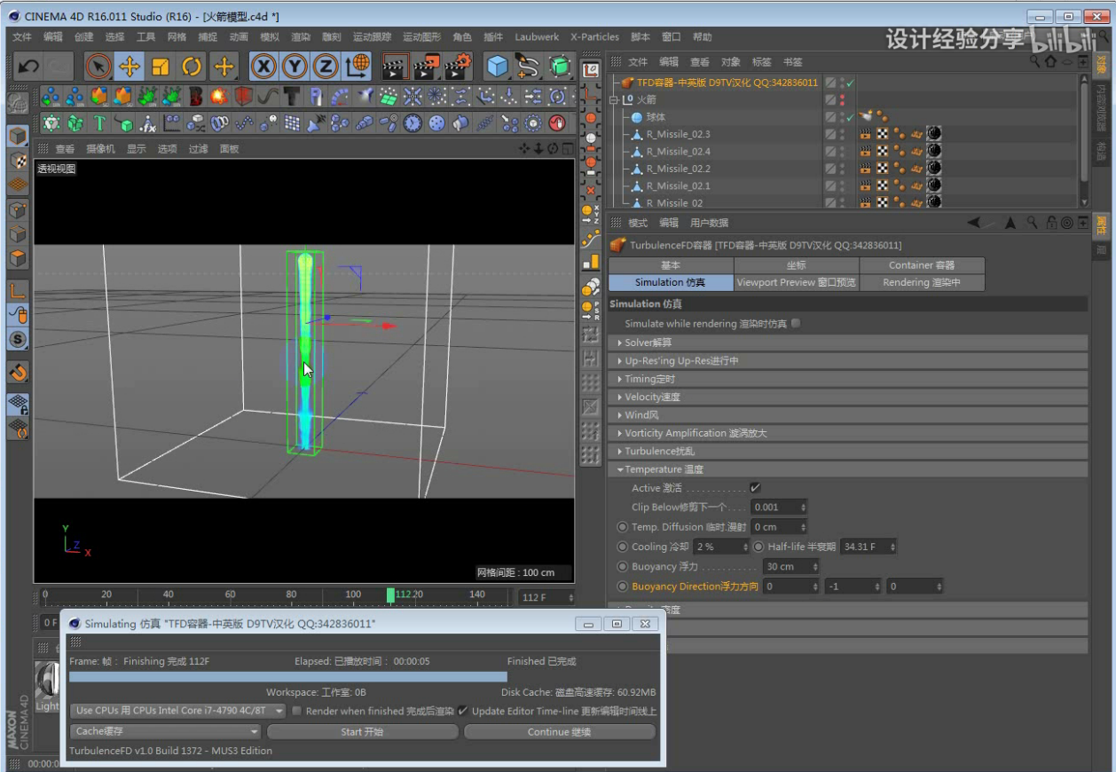The height and width of the screenshot is (772, 1116).
Task: Switch to Viewport Preview tab
Action: coord(797,283)
